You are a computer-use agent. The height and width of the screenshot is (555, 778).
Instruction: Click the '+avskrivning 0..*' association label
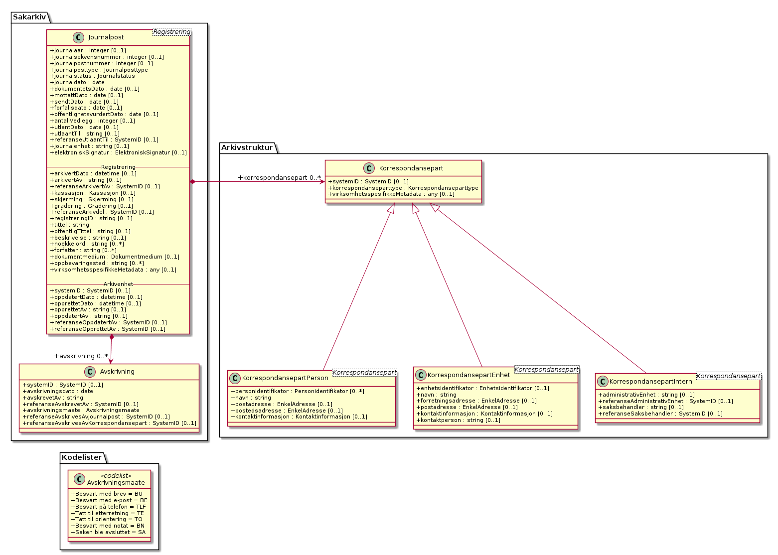pyautogui.click(x=81, y=356)
